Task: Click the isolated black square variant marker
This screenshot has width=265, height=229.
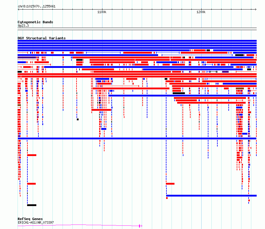Action: pos(78,119)
